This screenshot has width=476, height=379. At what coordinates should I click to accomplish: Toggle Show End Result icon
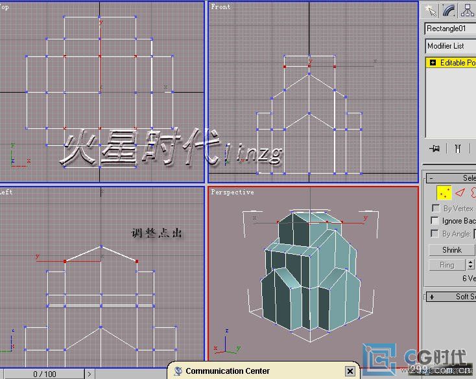coord(457,148)
